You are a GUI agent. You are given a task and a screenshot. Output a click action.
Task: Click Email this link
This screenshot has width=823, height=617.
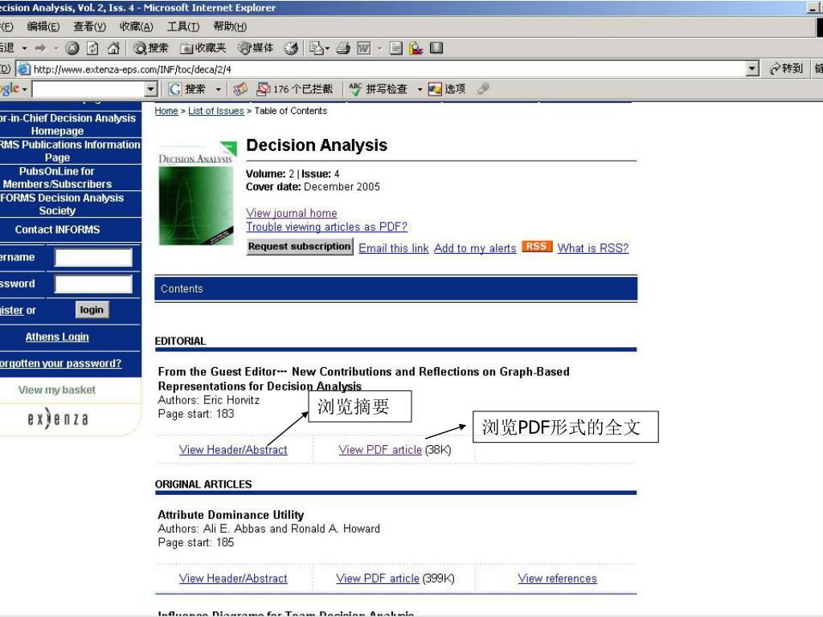(x=394, y=248)
